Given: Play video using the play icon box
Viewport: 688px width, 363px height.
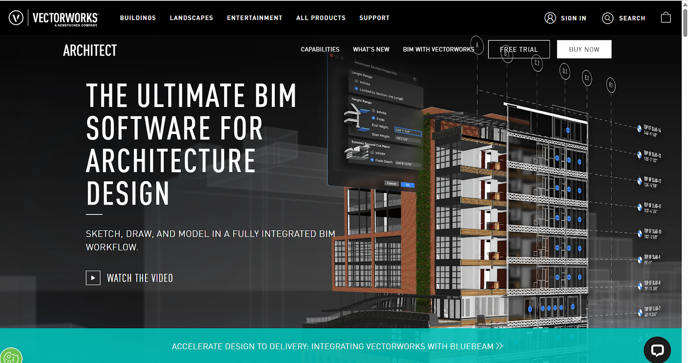Looking at the screenshot, I should 93,278.
